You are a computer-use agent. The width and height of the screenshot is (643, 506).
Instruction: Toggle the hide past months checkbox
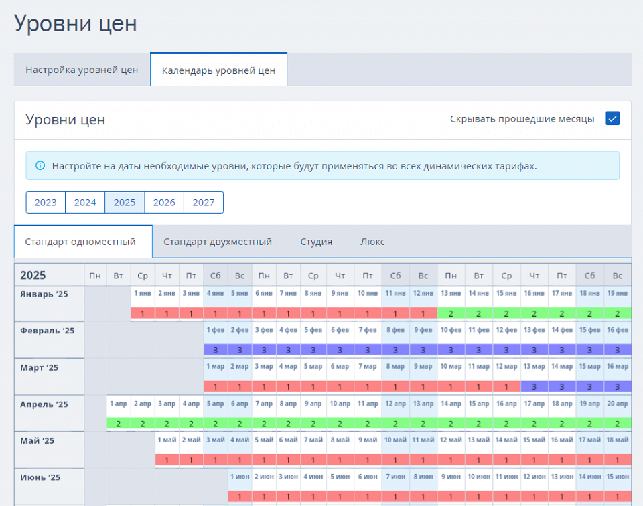tap(612, 118)
